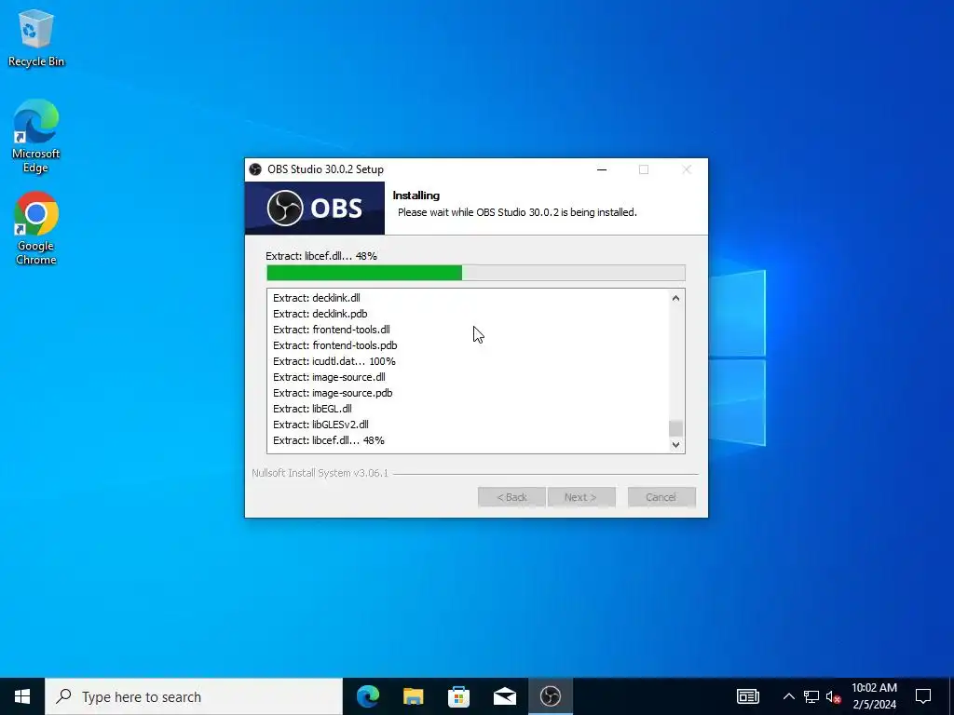
Task: Open the network status tray icon
Action: [x=811, y=696]
